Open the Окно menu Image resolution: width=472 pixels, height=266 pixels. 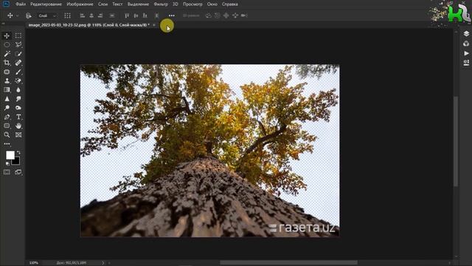click(212, 4)
